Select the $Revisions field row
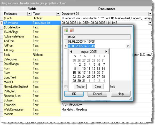The image size is (155, 125). [17, 23]
